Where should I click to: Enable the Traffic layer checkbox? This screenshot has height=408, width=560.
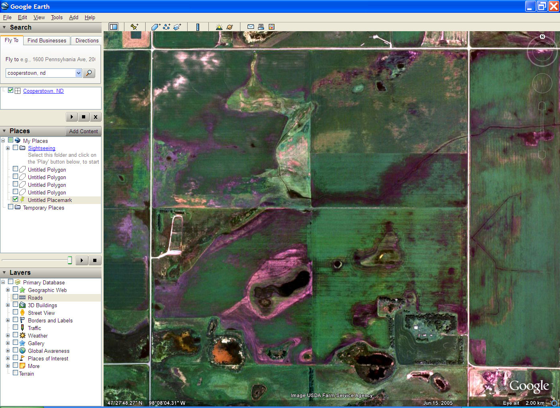click(15, 327)
